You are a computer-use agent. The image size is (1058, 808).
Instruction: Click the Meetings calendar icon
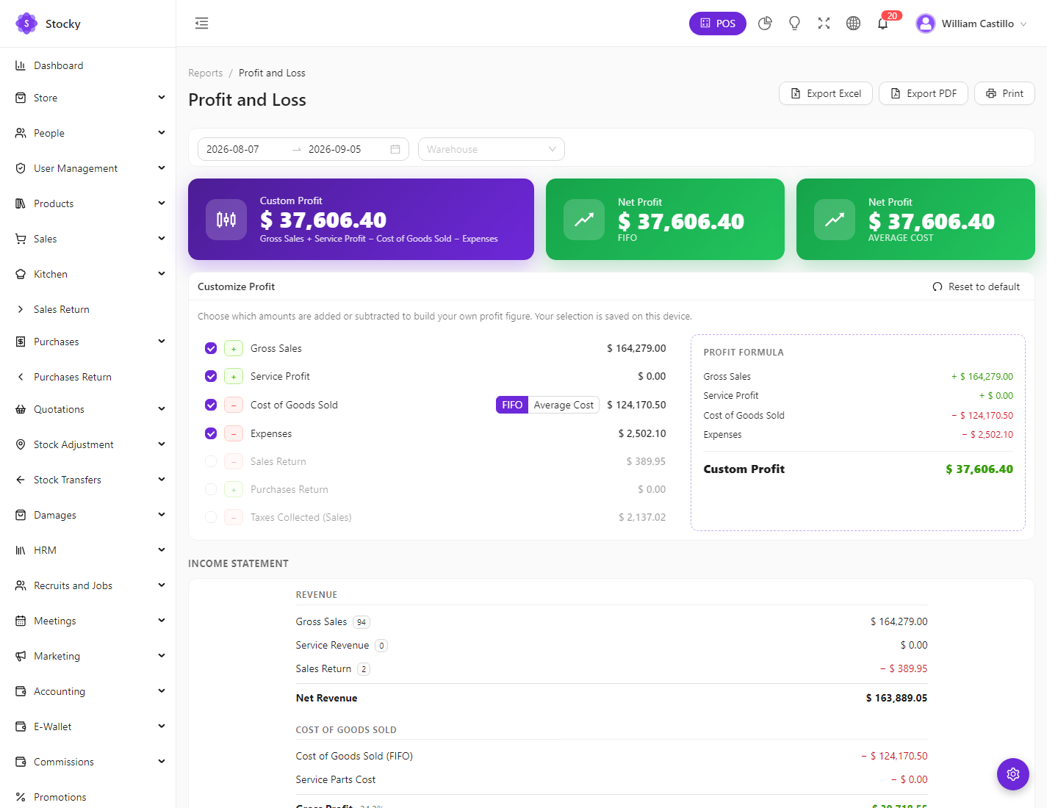coord(21,621)
